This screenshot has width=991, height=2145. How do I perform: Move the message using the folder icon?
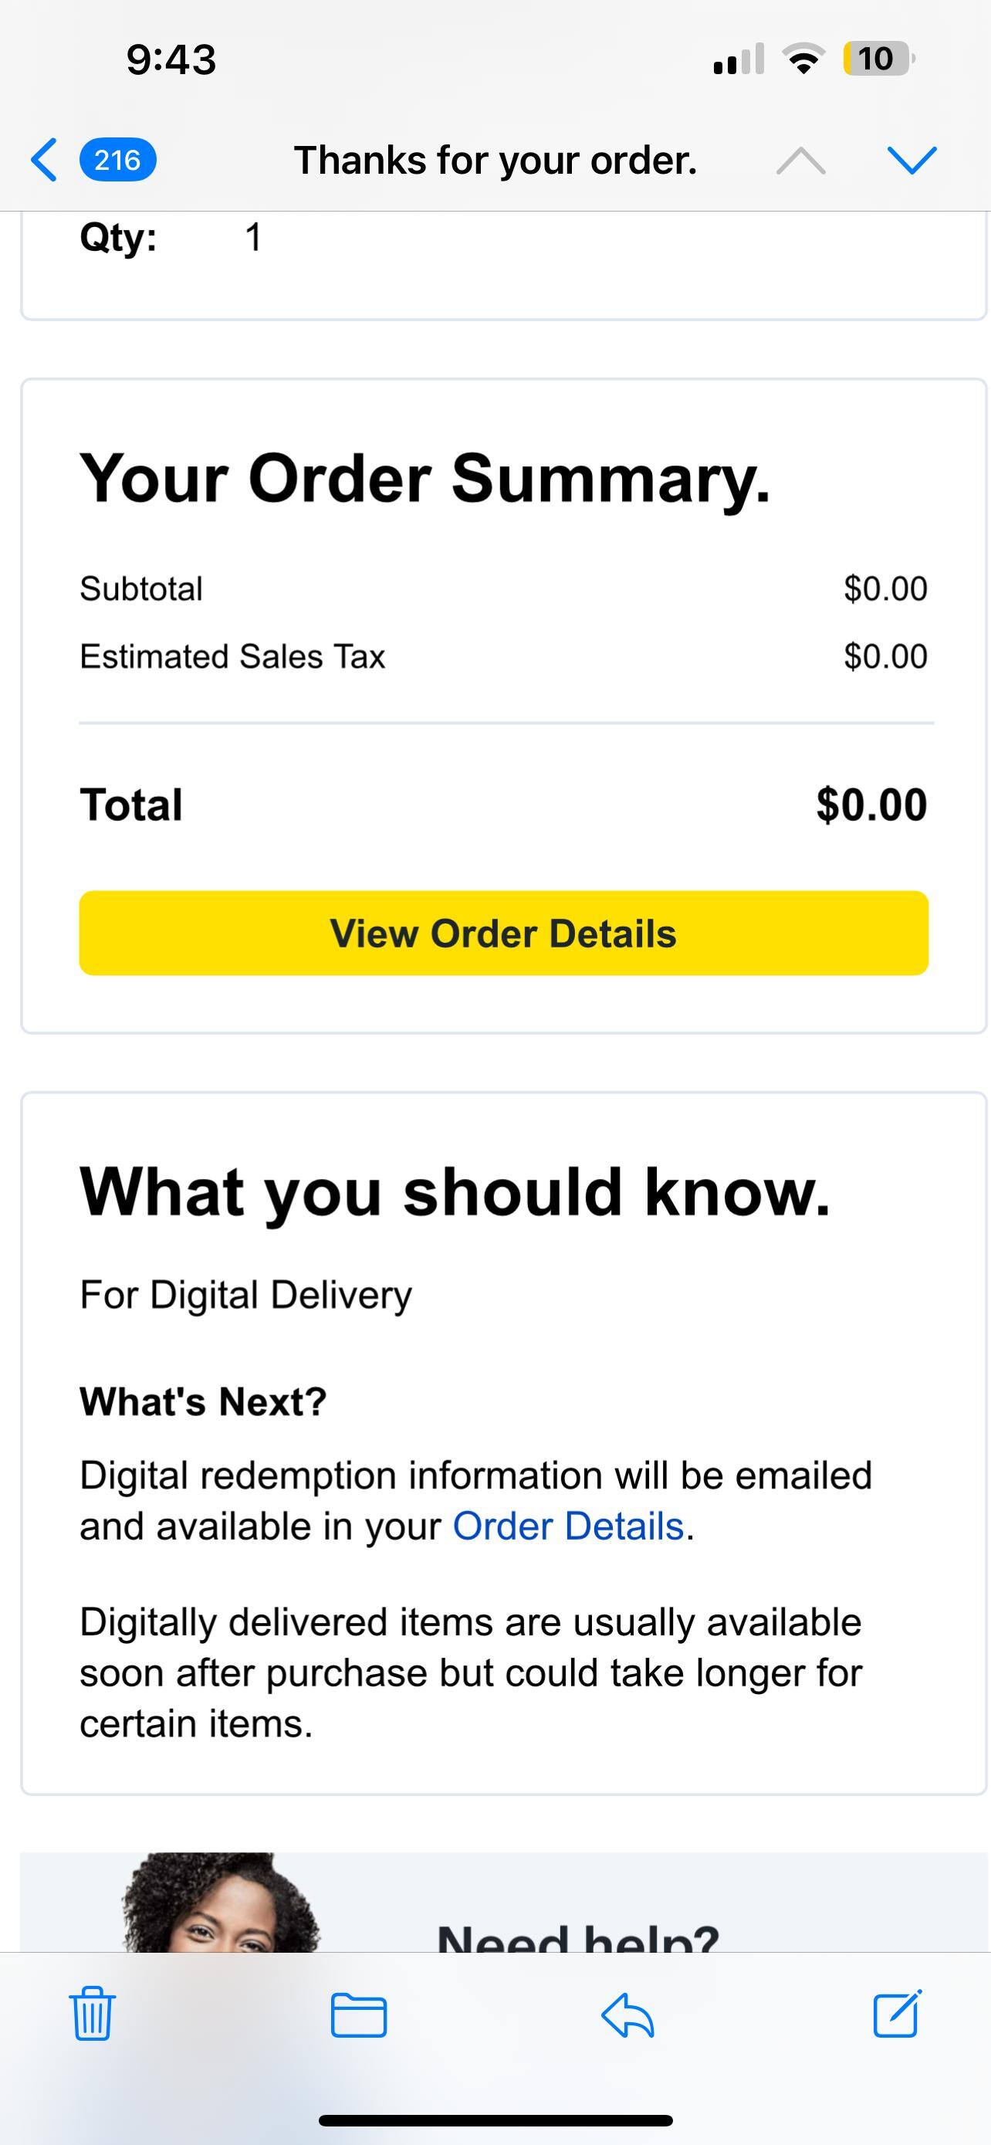point(359,2015)
